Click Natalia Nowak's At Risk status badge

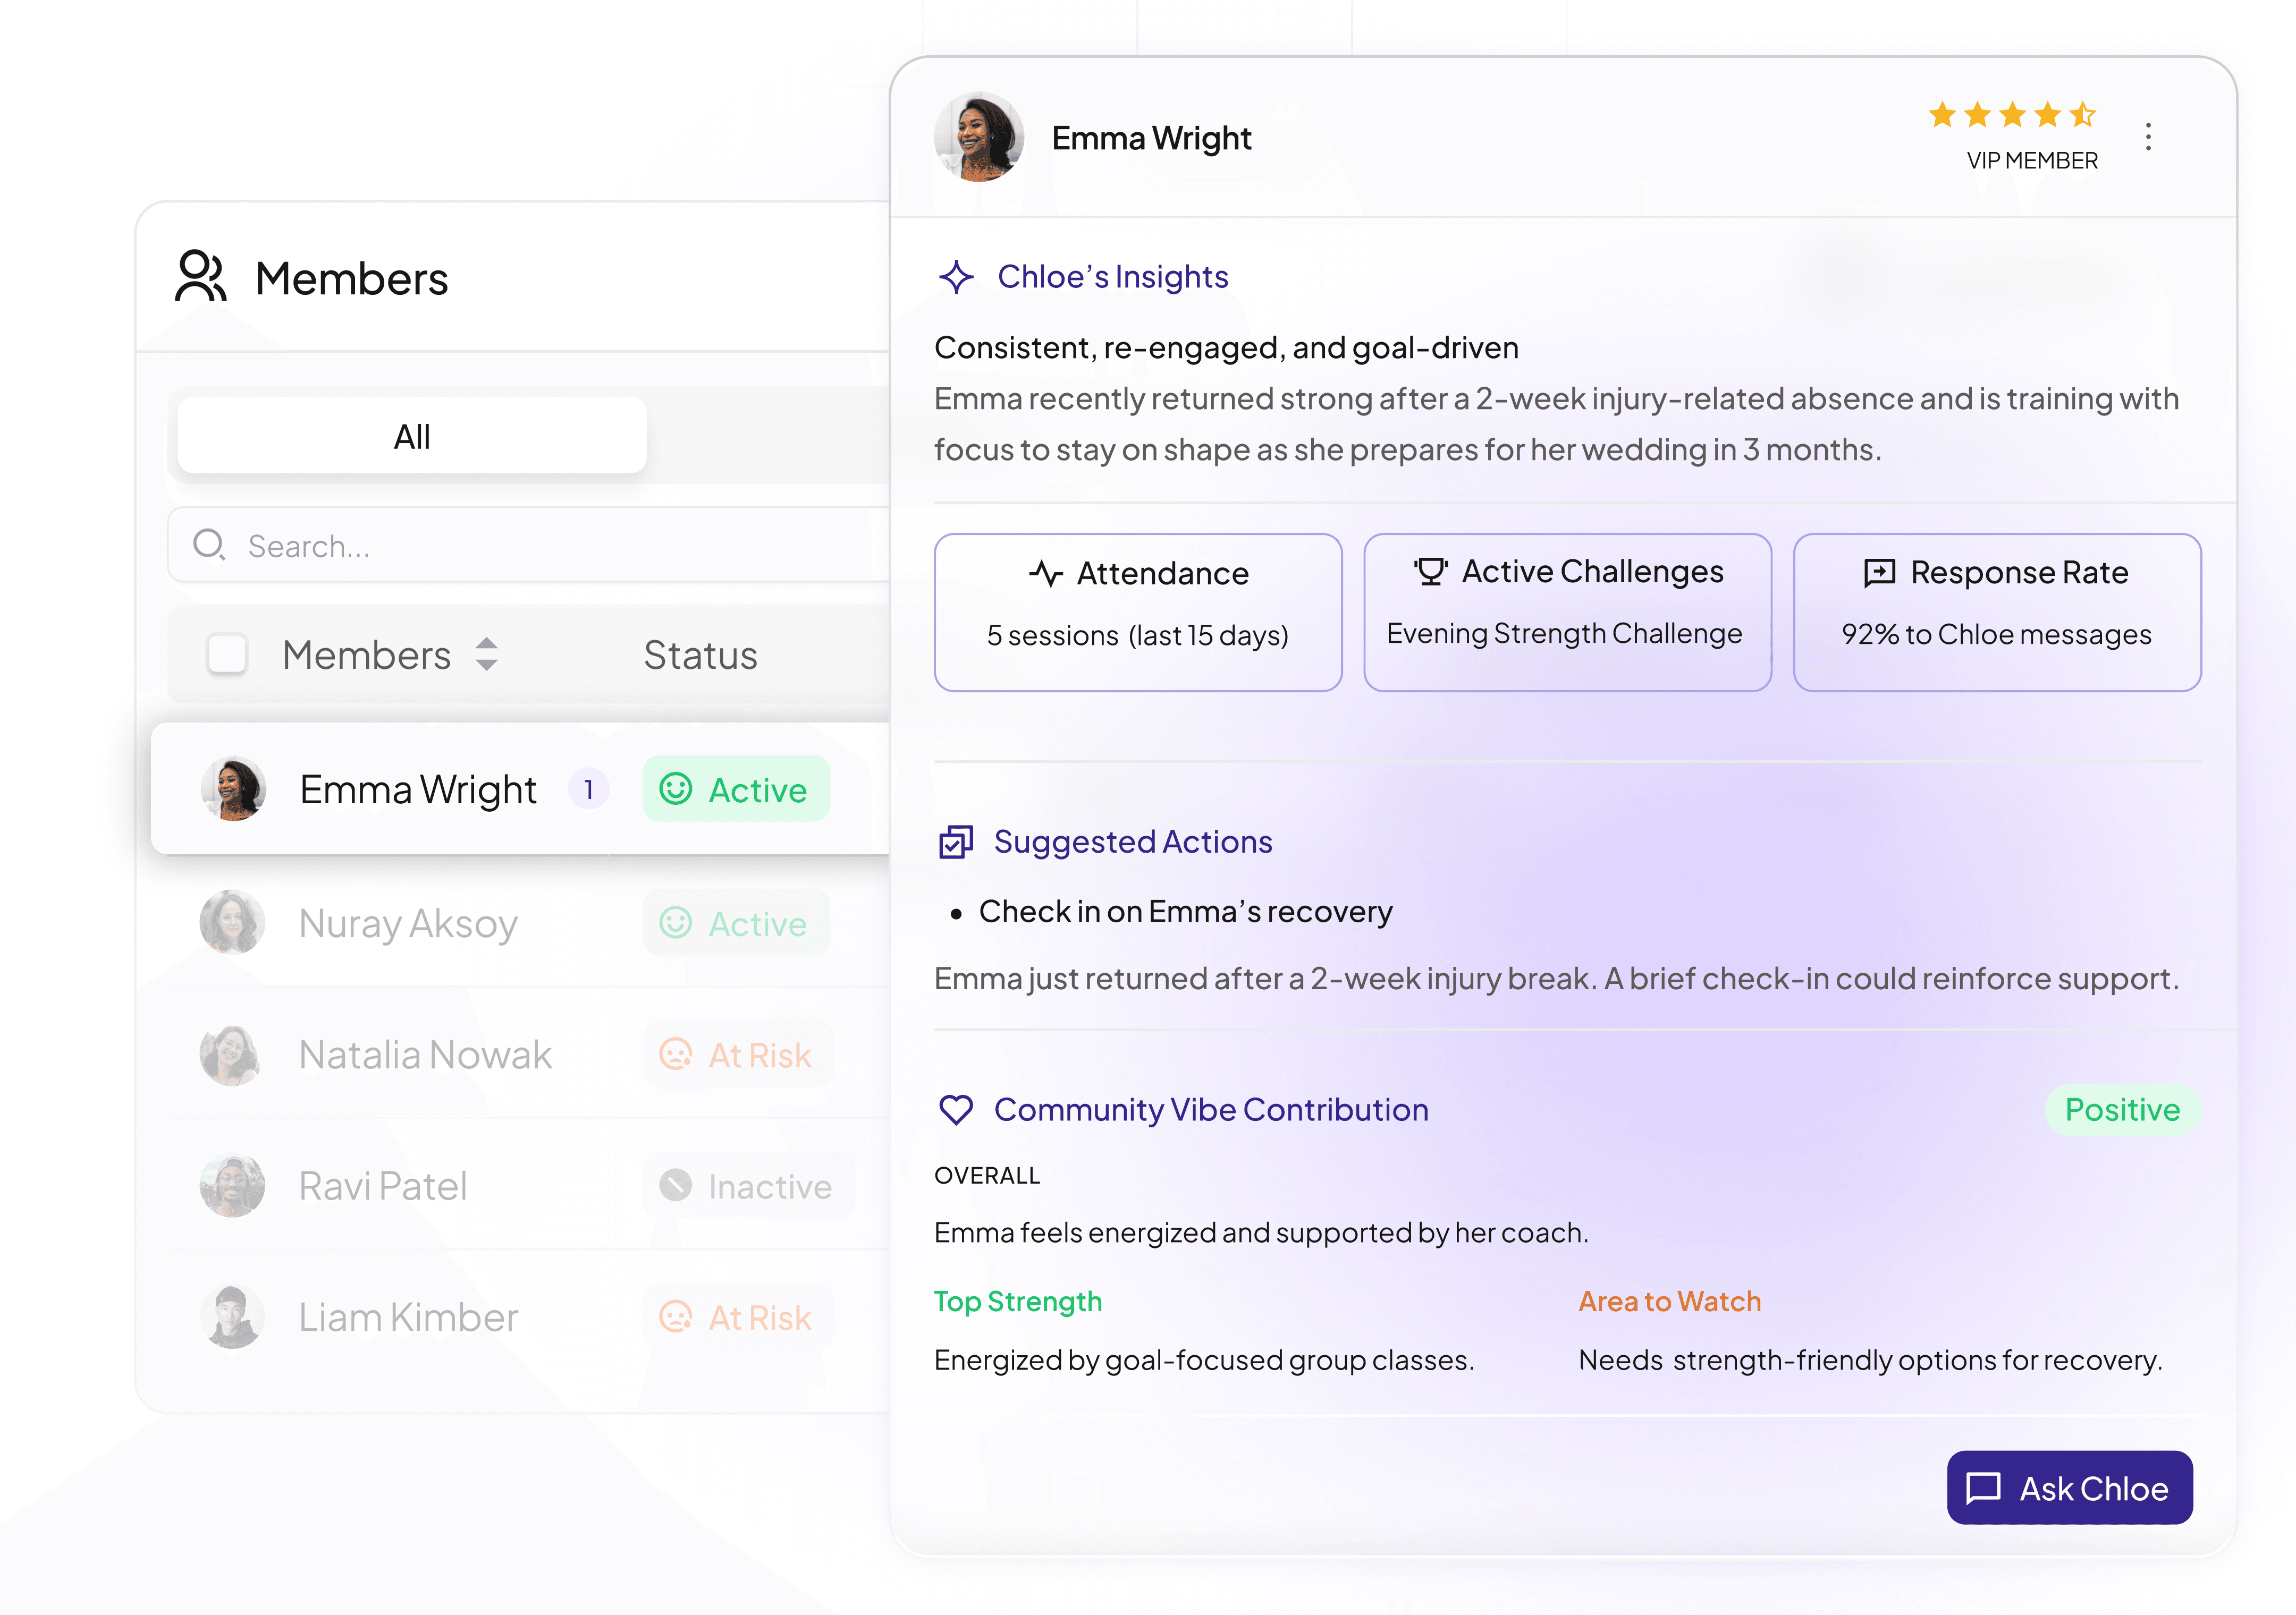(x=737, y=1056)
